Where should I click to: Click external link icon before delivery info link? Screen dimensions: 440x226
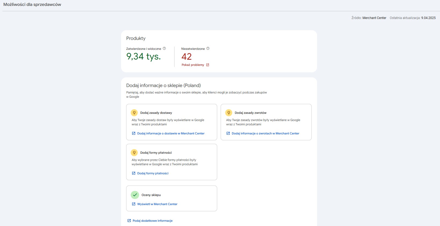tap(134, 133)
